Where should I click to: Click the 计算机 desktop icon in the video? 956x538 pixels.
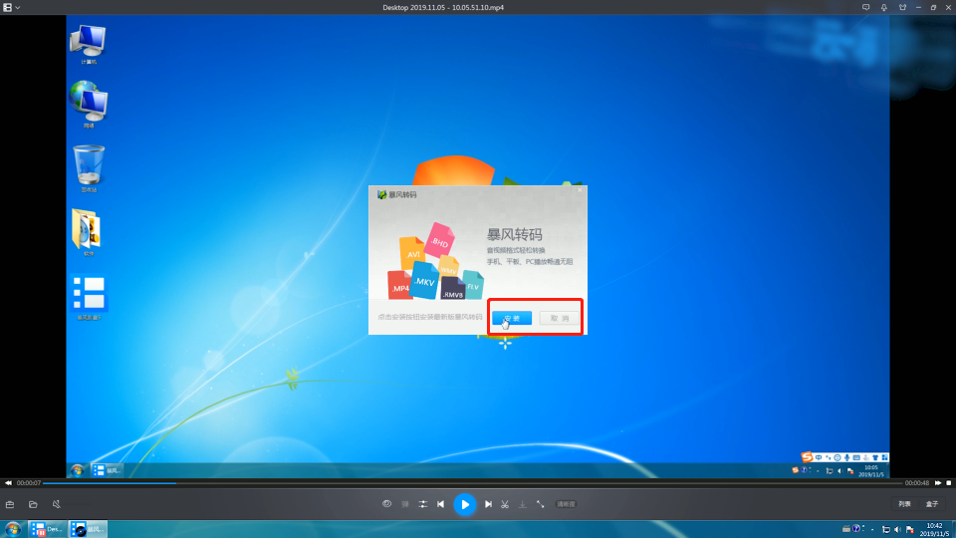point(89,45)
